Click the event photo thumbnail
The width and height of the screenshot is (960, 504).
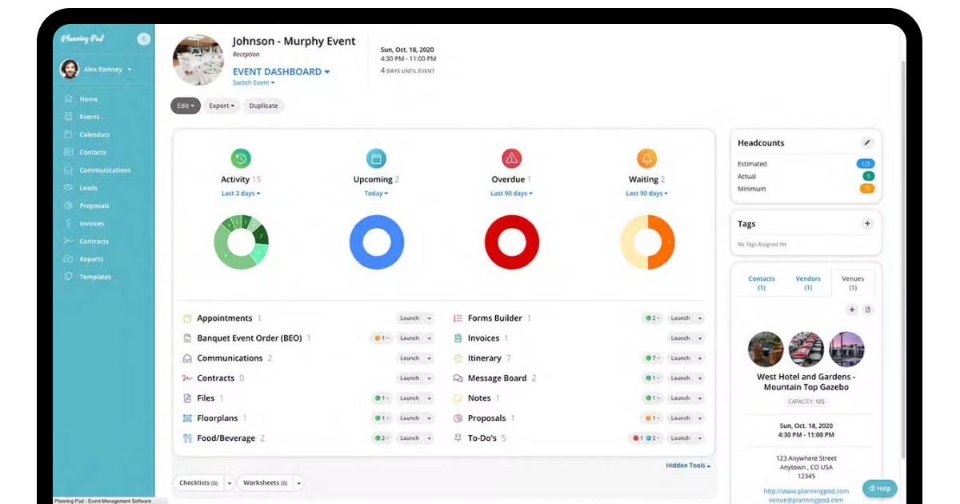click(198, 60)
